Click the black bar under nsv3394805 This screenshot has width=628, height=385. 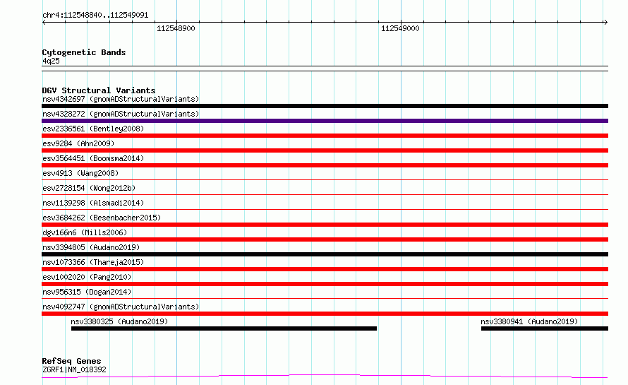point(325,254)
